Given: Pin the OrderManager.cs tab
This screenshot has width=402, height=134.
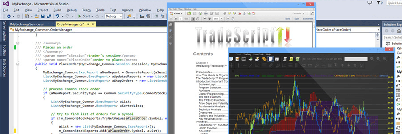Looking at the screenshot, I should [88, 24].
